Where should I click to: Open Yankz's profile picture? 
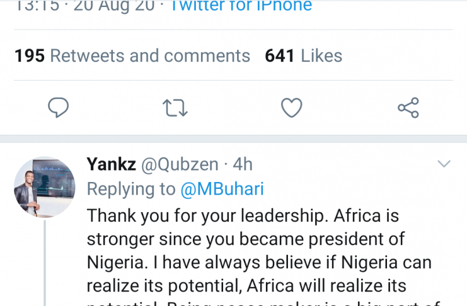(45, 187)
